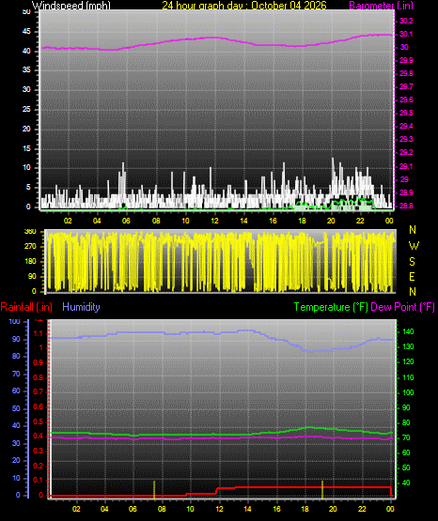Click 270 on the wind direction axis
Screen dimensions: 438x521
point(30,247)
